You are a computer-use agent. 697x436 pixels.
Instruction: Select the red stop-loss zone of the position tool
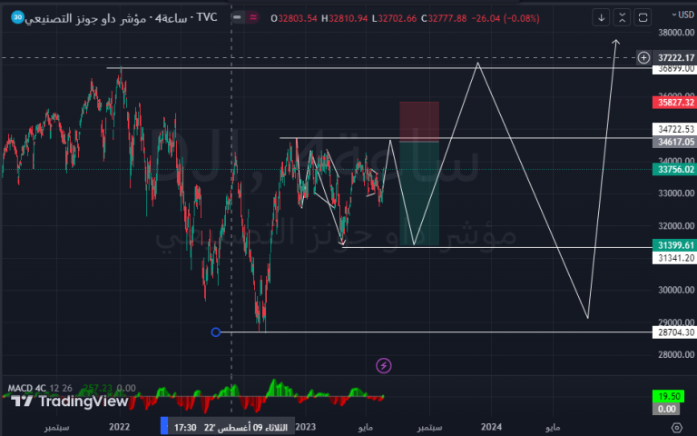click(419, 122)
